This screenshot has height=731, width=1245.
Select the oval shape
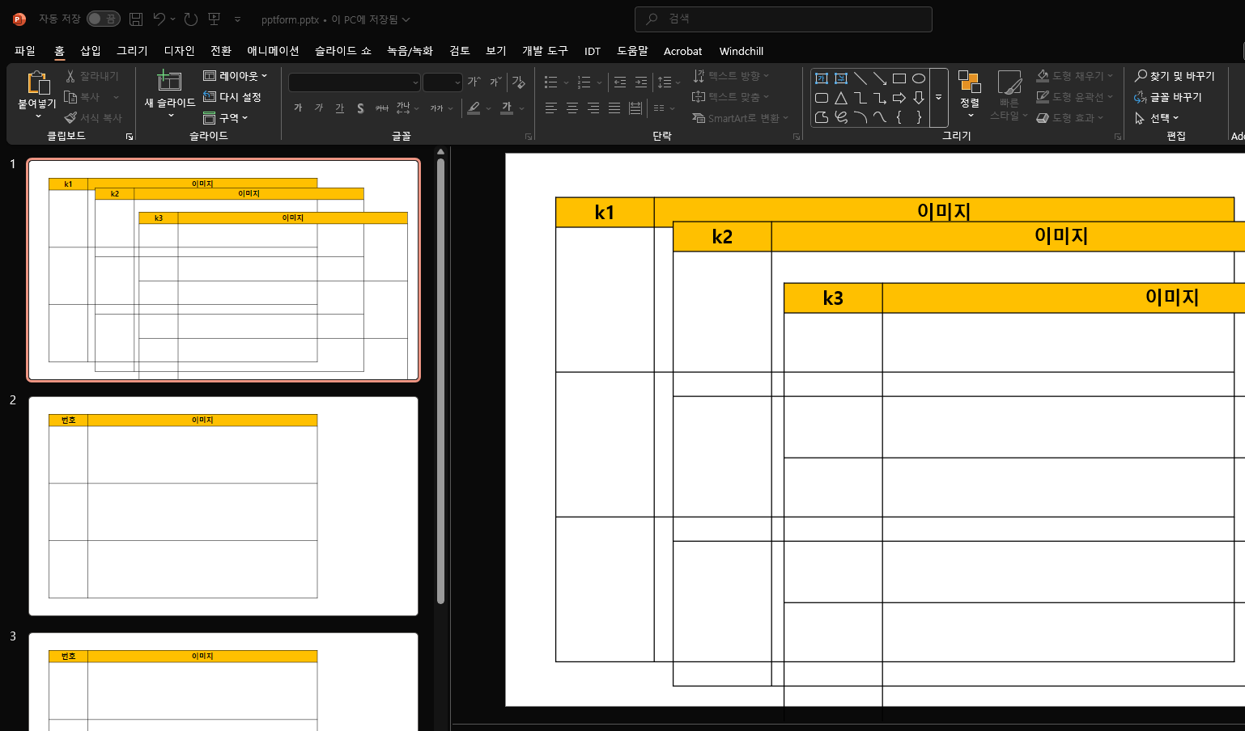(919, 78)
